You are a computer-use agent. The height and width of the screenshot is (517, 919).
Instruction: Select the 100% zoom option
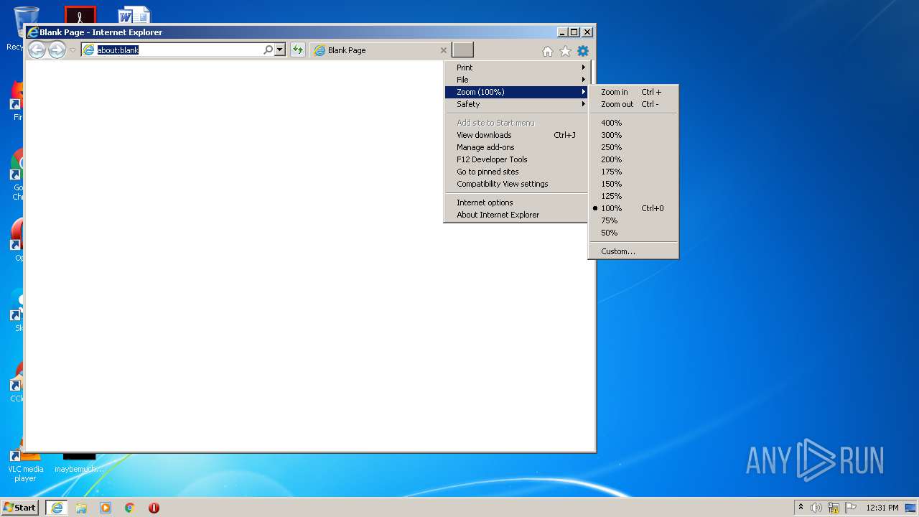coord(633,208)
